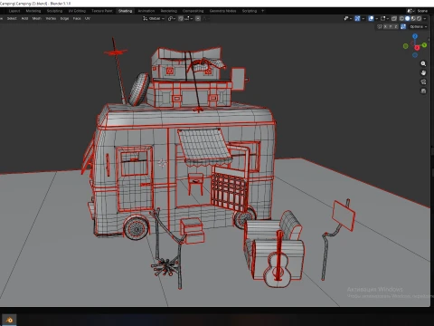Screen dimensions: 434x326
Task: Open the Select menu in viewport header
Action: click(x=12, y=18)
